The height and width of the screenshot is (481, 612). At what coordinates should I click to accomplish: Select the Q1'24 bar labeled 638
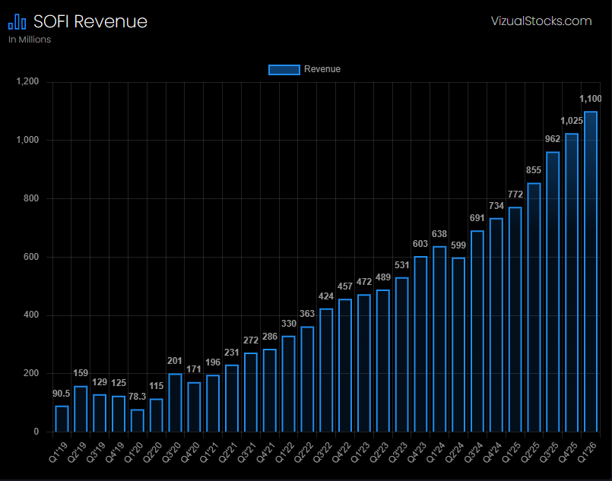pos(439,339)
